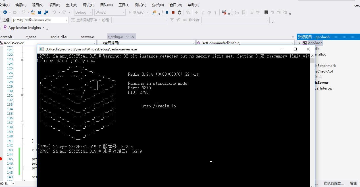Open the Win32 platform dropdown
The image size is (360, 187).
(110, 12)
